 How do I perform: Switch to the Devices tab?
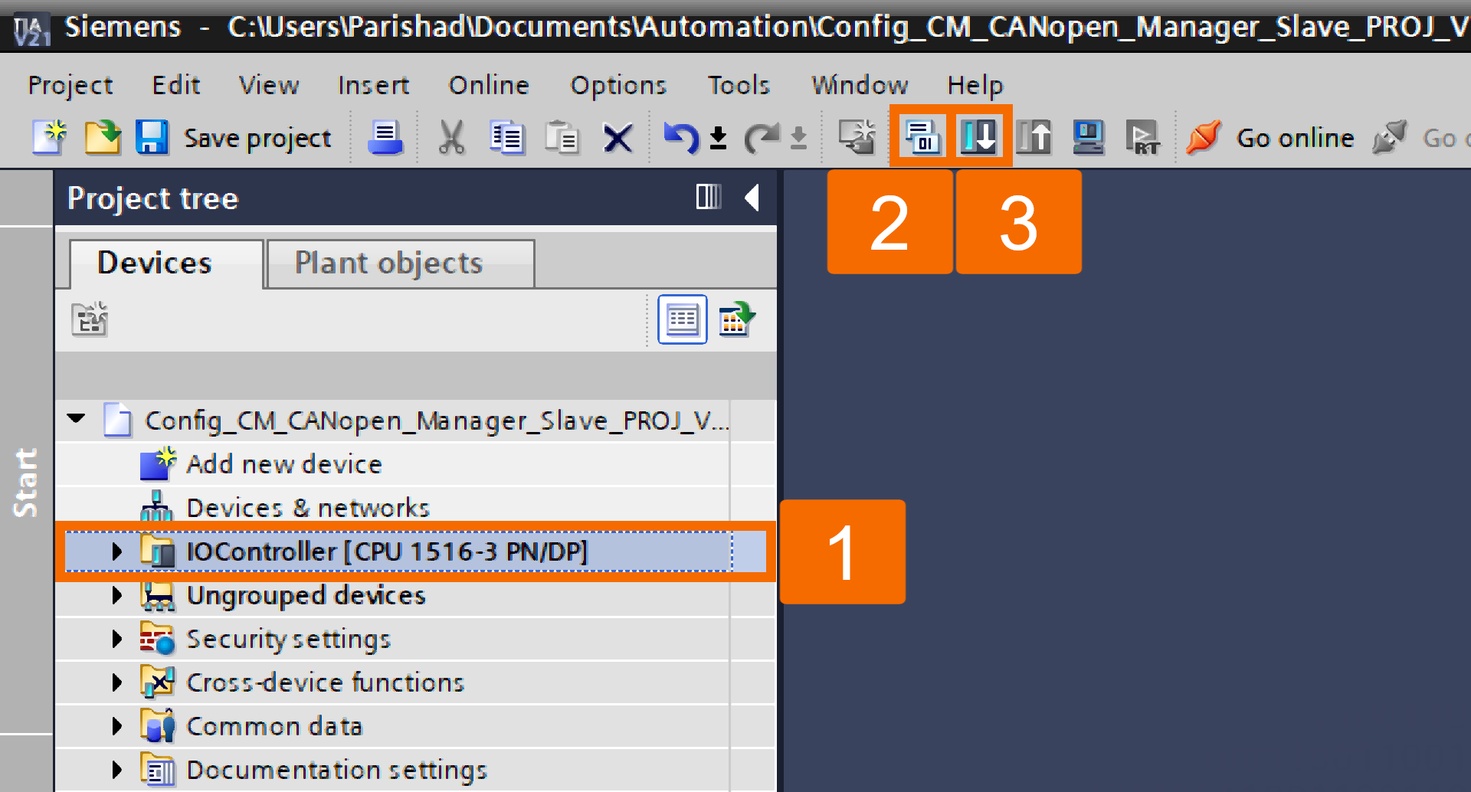click(166, 263)
